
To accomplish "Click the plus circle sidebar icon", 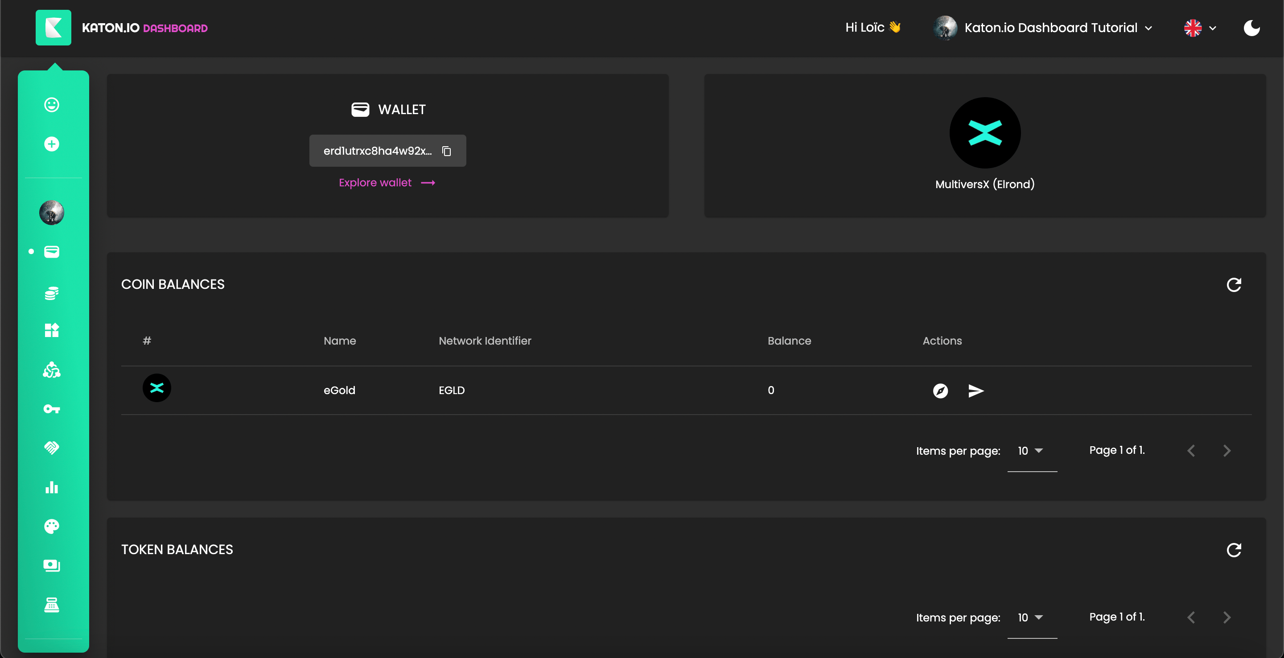I will click(52, 144).
